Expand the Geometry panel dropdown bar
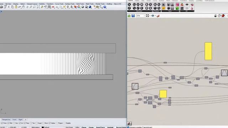228x128 pixels. (140, 11)
